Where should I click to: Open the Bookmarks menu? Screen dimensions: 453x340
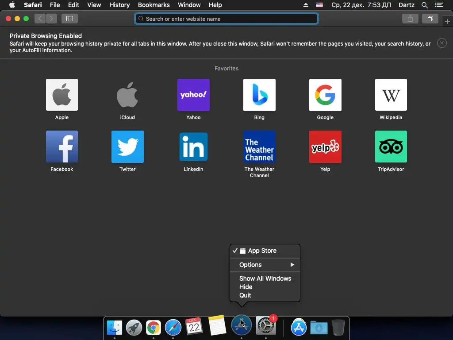pyautogui.click(x=154, y=5)
